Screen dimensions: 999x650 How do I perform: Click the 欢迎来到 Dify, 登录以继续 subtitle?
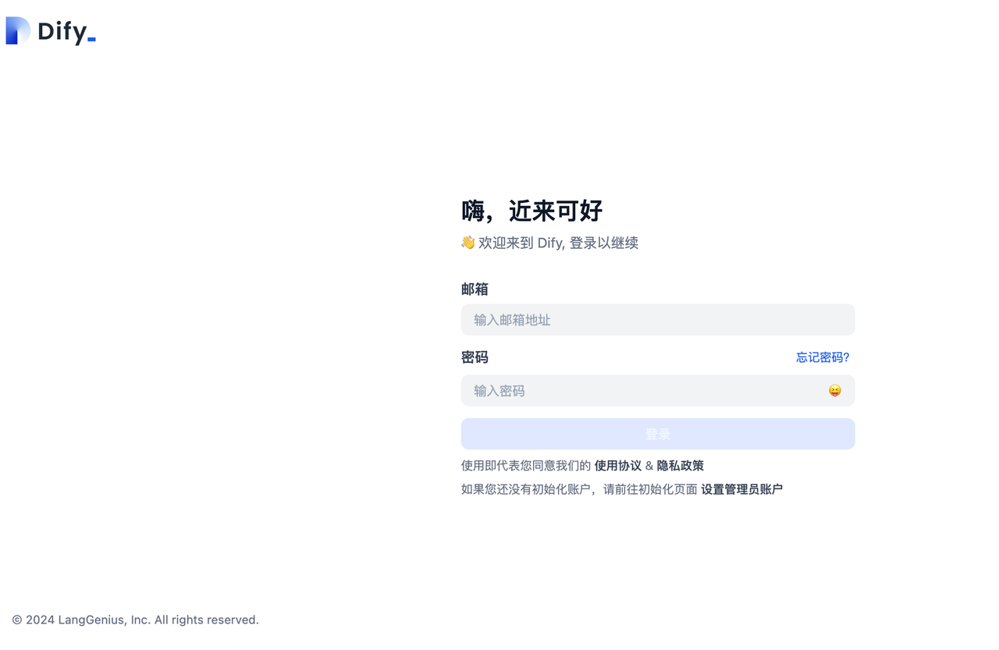pyautogui.click(x=559, y=243)
